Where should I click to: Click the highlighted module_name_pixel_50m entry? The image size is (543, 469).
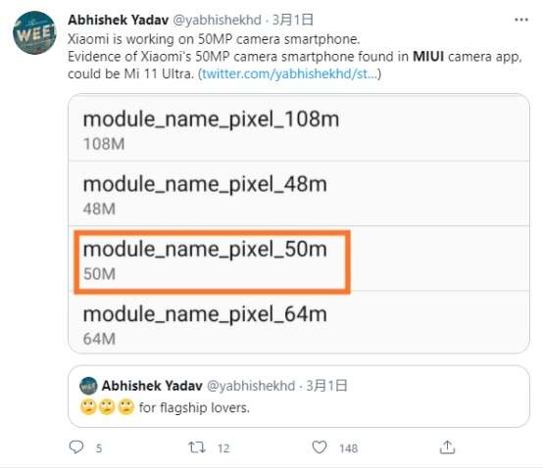tap(212, 261)
